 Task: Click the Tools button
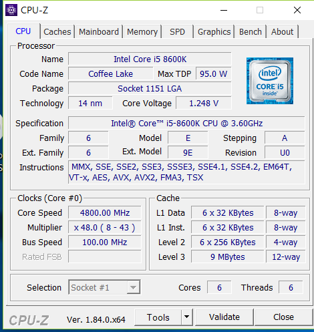[x=158, y=317]
